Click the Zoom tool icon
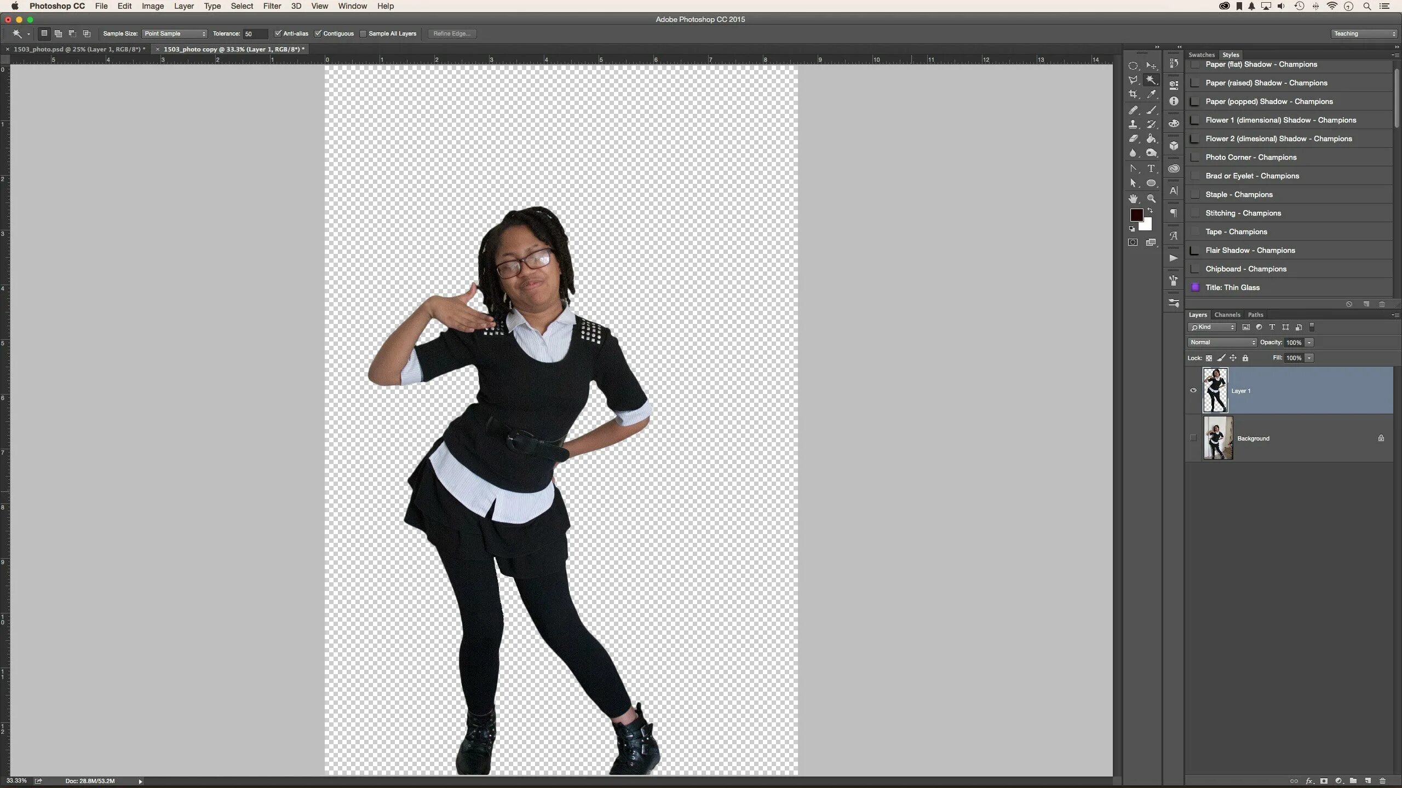This screenshot has width=1402, height=788. [x=1152, y=197]
